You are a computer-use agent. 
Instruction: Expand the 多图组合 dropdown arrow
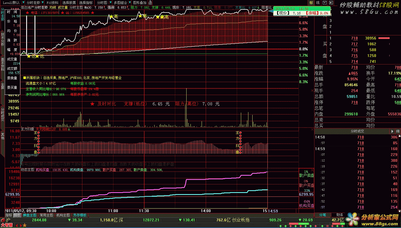point(129,3)
